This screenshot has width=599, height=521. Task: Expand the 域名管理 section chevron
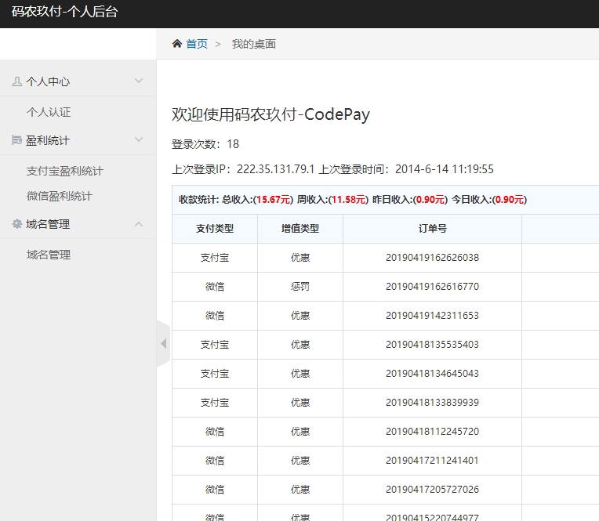[139, 224]
